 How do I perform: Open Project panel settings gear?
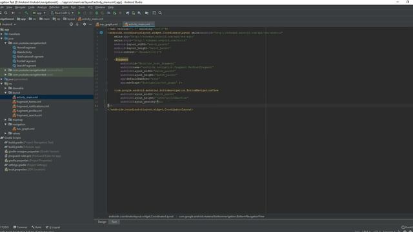[85, 24]
